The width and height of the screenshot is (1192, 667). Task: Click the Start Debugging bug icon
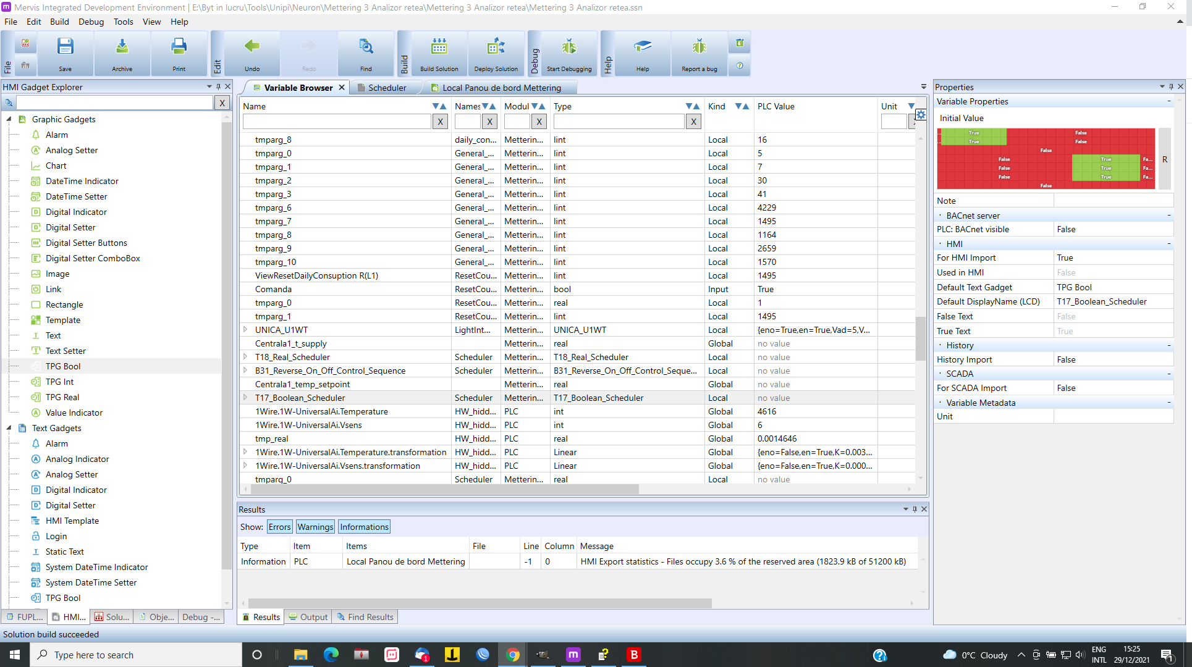(569, 48)
